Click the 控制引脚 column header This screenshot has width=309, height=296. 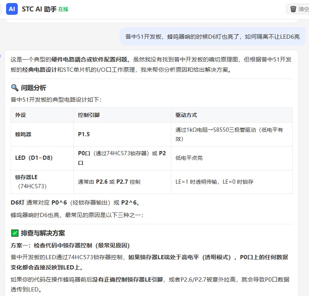[122, 115]
